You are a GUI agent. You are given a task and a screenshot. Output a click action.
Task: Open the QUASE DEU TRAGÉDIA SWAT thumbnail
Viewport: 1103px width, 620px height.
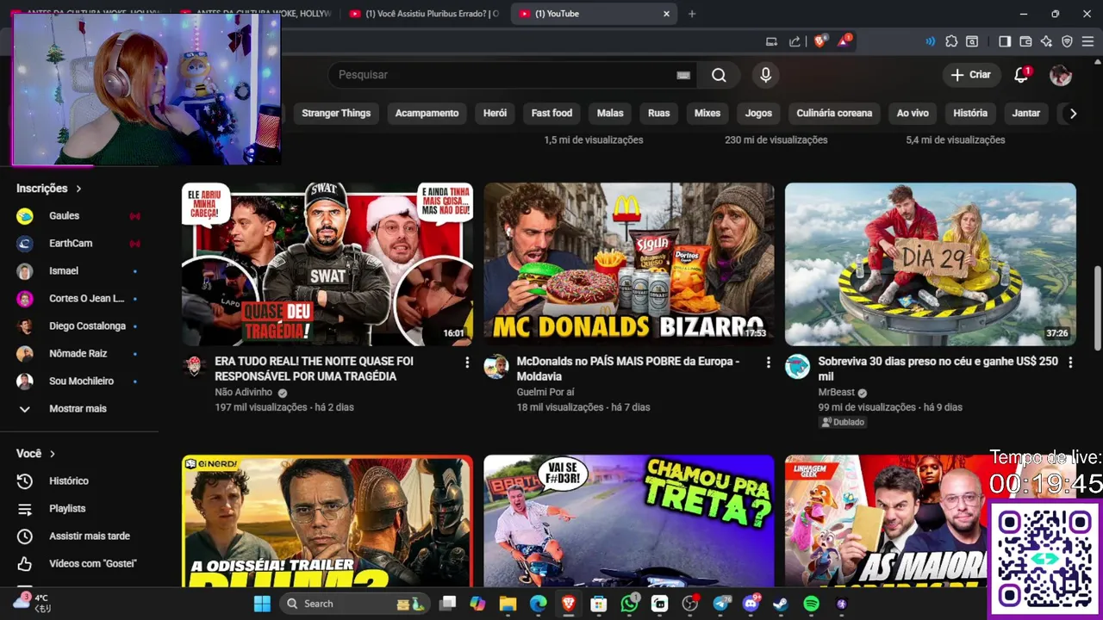[327, 264]
